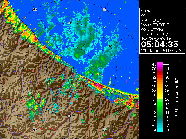Click the "40" range label on south axis
This screenshot has width=186, height=139.
pos(70,116)
